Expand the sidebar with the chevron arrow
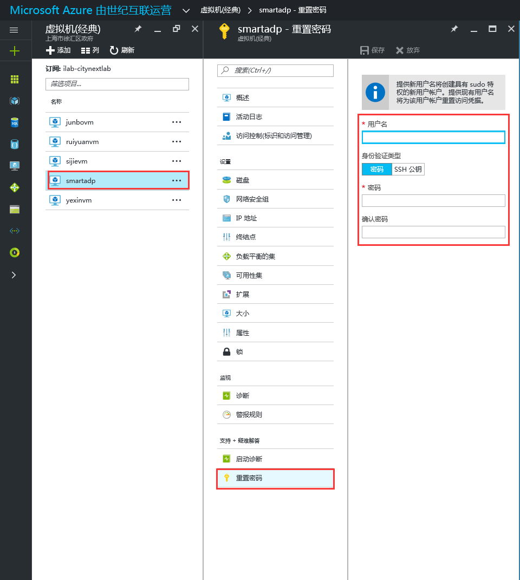520x580 pixels. 14,275
